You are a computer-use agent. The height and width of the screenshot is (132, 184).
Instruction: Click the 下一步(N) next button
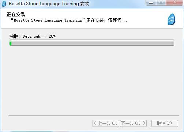coord(133,123)
